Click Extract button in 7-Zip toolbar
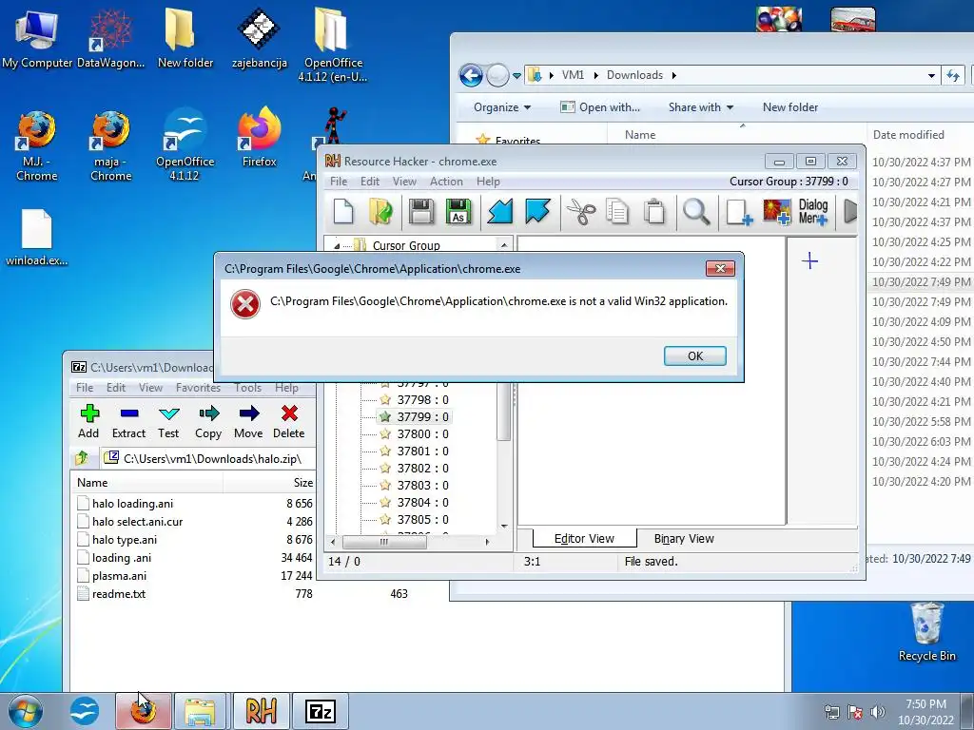974x730 pixels. point(128,421)
